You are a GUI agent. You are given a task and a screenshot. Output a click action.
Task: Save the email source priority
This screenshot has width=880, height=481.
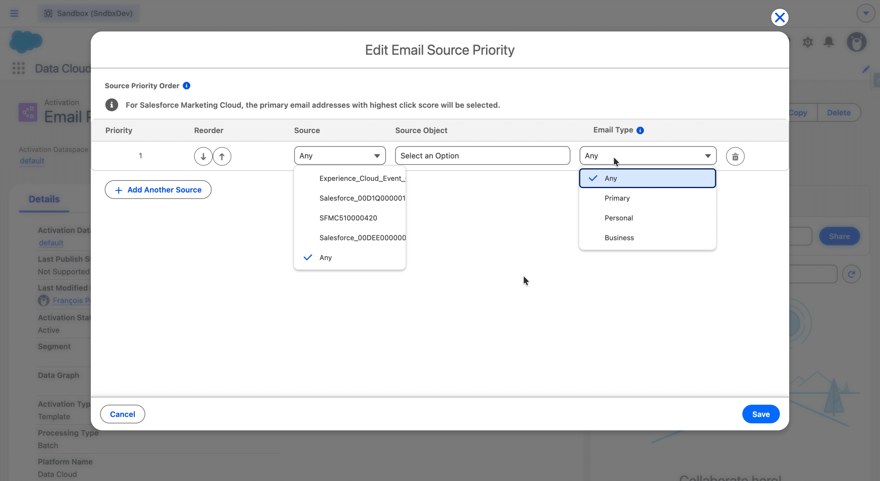[760, 414]
